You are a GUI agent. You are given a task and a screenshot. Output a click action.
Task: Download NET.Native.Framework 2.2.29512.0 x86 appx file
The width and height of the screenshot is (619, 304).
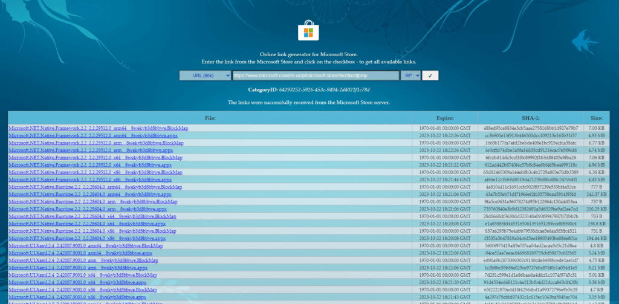[90, 179]
